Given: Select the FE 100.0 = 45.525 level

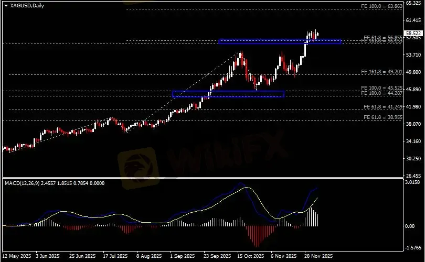Looking at the screenshot, I should [x=382, y=88].
